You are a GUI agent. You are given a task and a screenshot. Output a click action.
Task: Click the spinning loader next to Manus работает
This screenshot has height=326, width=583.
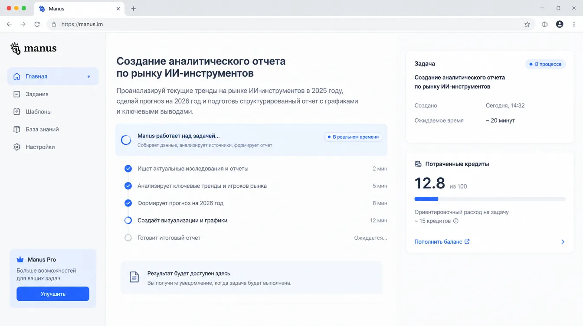click(126, 140)
